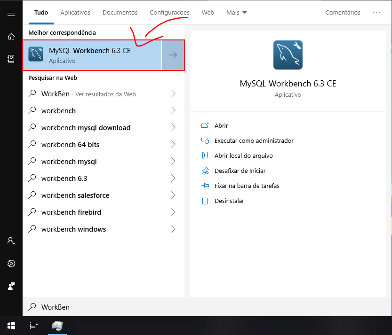Viewport: 392px width, 335px height.
Task: Open the notebook icon in the sidebar
Action: click(11, 59)
